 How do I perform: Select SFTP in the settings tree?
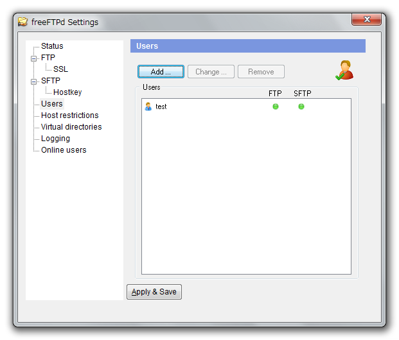click(x=50, y=81)
